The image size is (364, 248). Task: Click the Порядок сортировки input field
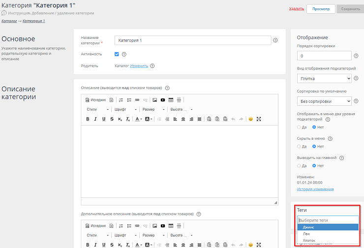point(324,56)
